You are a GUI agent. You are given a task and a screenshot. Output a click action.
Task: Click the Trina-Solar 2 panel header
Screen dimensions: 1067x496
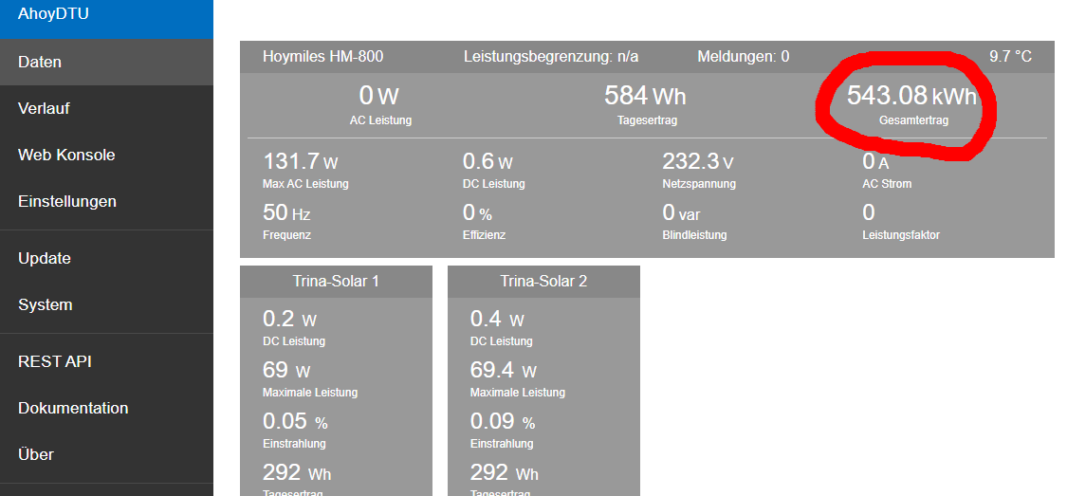click(543, 282)
